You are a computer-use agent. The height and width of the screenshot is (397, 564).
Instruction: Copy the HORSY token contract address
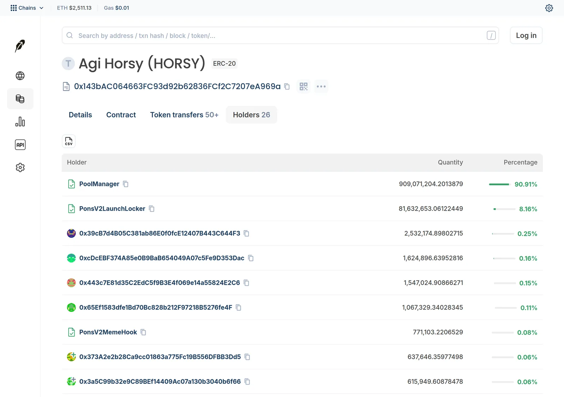[287, 86]
